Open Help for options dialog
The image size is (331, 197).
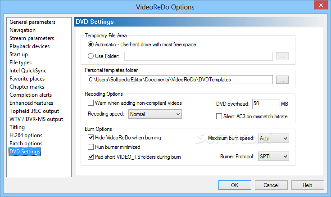click(308, 185)
